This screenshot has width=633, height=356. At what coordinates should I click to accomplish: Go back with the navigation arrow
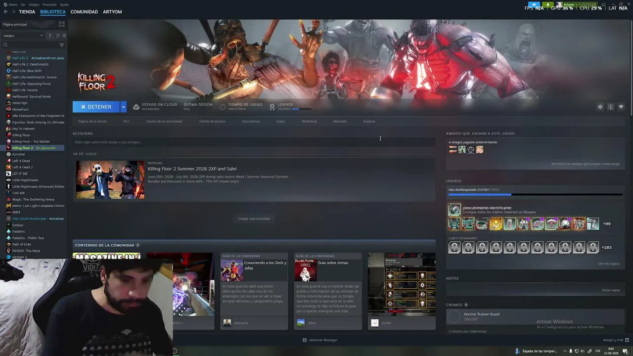5,11
